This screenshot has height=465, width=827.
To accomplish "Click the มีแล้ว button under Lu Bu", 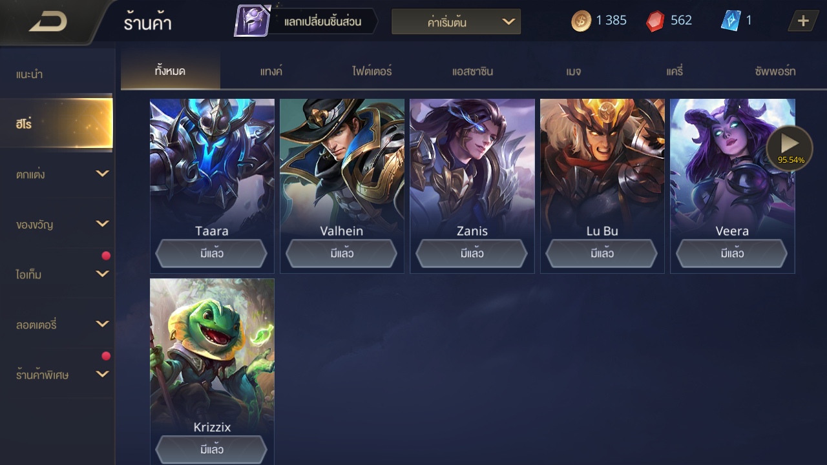I will point(602,253).
